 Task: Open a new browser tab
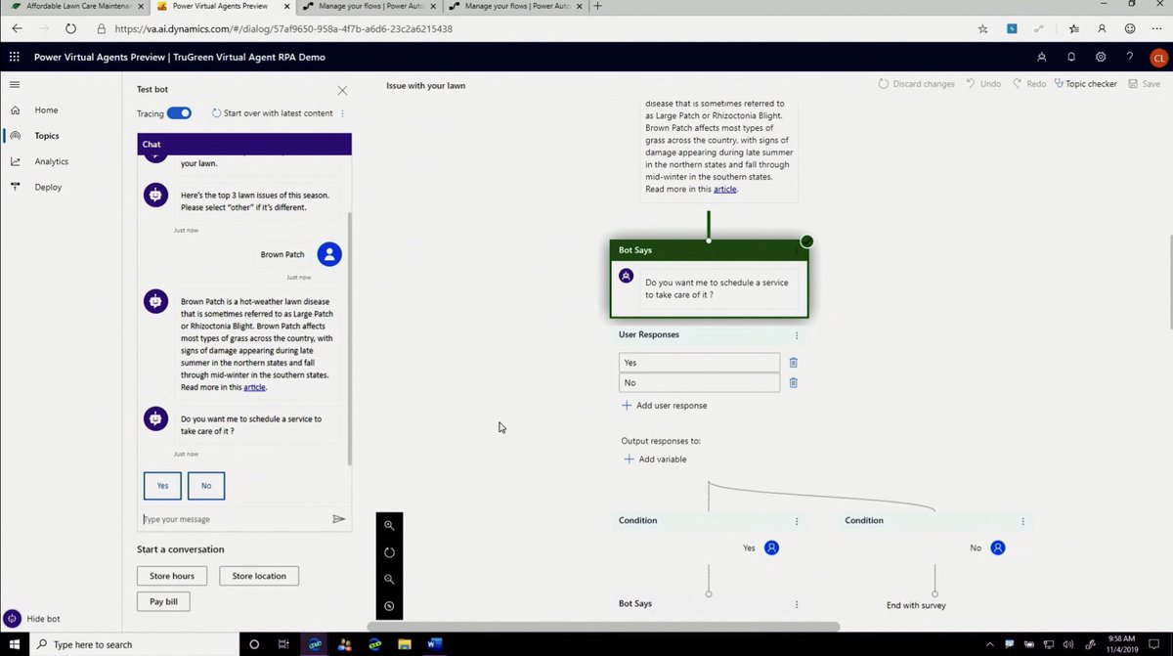click(x=597, y=6)
